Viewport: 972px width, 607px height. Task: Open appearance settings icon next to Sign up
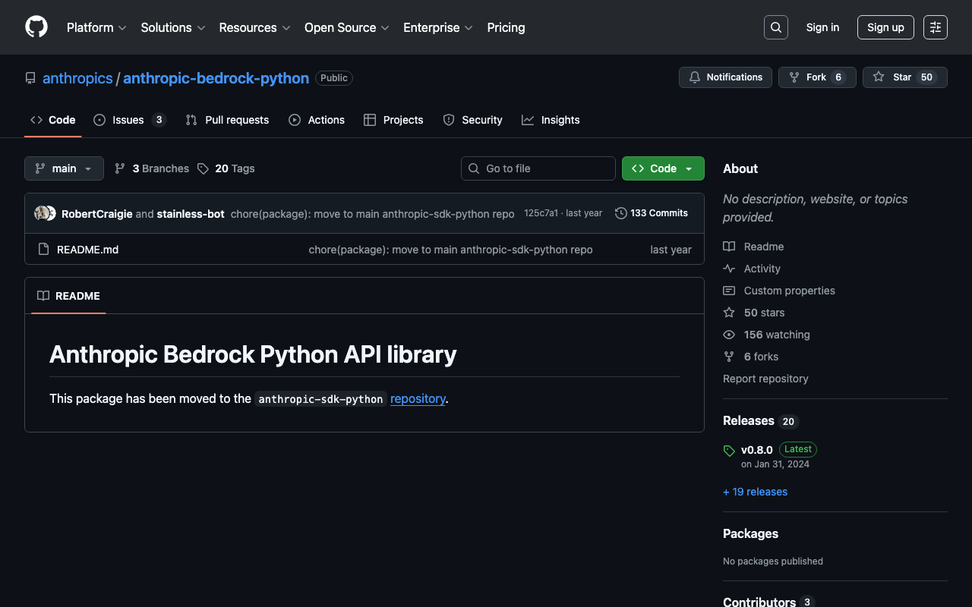click(x=935, y=27)
